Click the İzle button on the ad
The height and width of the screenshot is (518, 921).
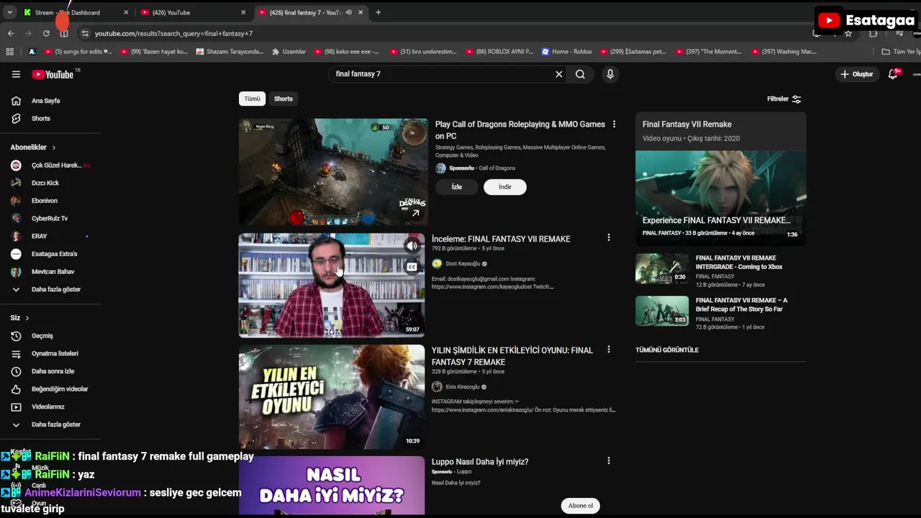[456, 187]
